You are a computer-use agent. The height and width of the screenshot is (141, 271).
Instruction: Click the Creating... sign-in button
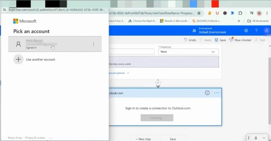(x=157, y=118)
